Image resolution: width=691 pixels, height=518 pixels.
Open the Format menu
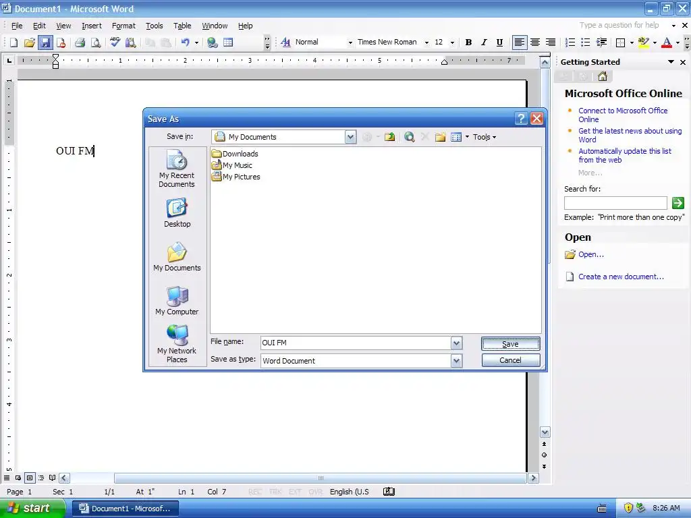(x=123, y=26)
